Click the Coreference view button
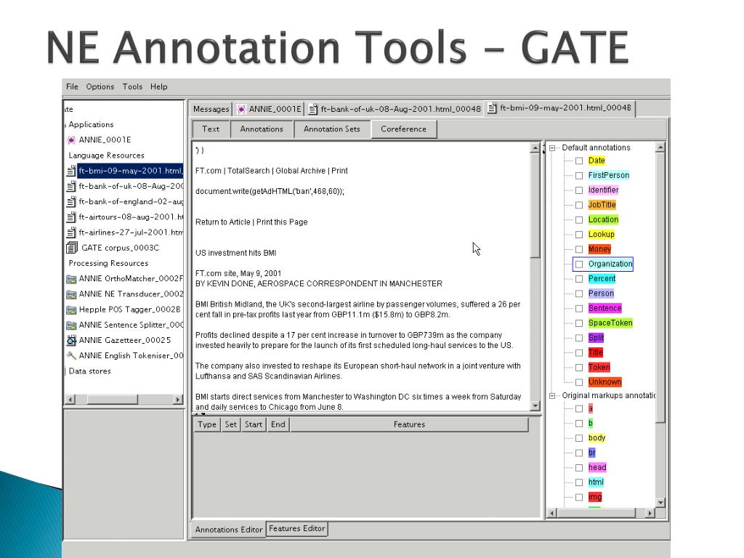The height and width of the screenshot is (558, 744). tap(403, 129)
